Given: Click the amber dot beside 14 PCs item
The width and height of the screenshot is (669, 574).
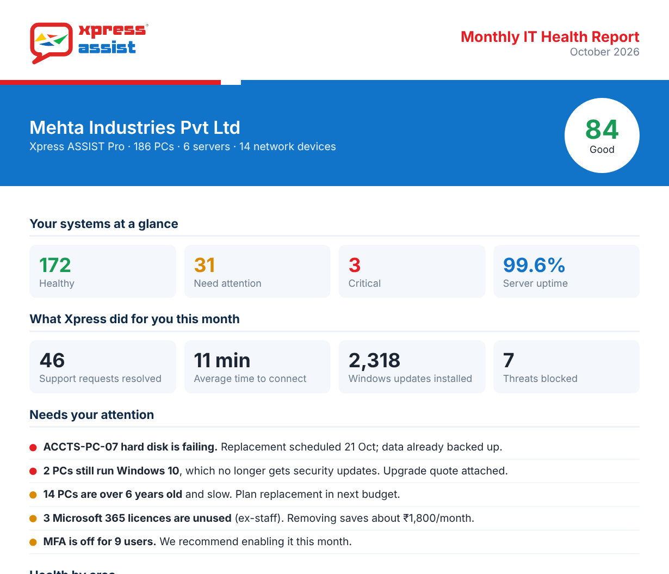Looking at the screenshot, I should point(33,495).
